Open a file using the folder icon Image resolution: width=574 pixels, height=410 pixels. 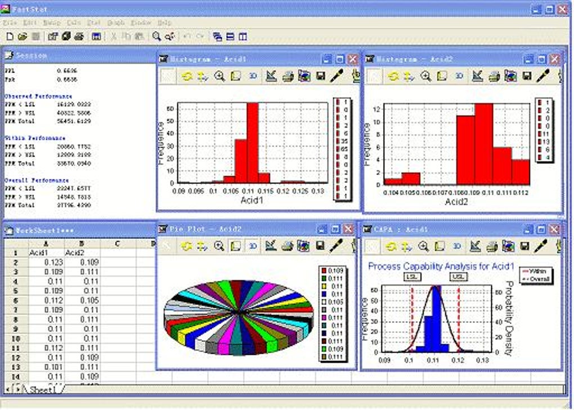[x=23, y=36]
